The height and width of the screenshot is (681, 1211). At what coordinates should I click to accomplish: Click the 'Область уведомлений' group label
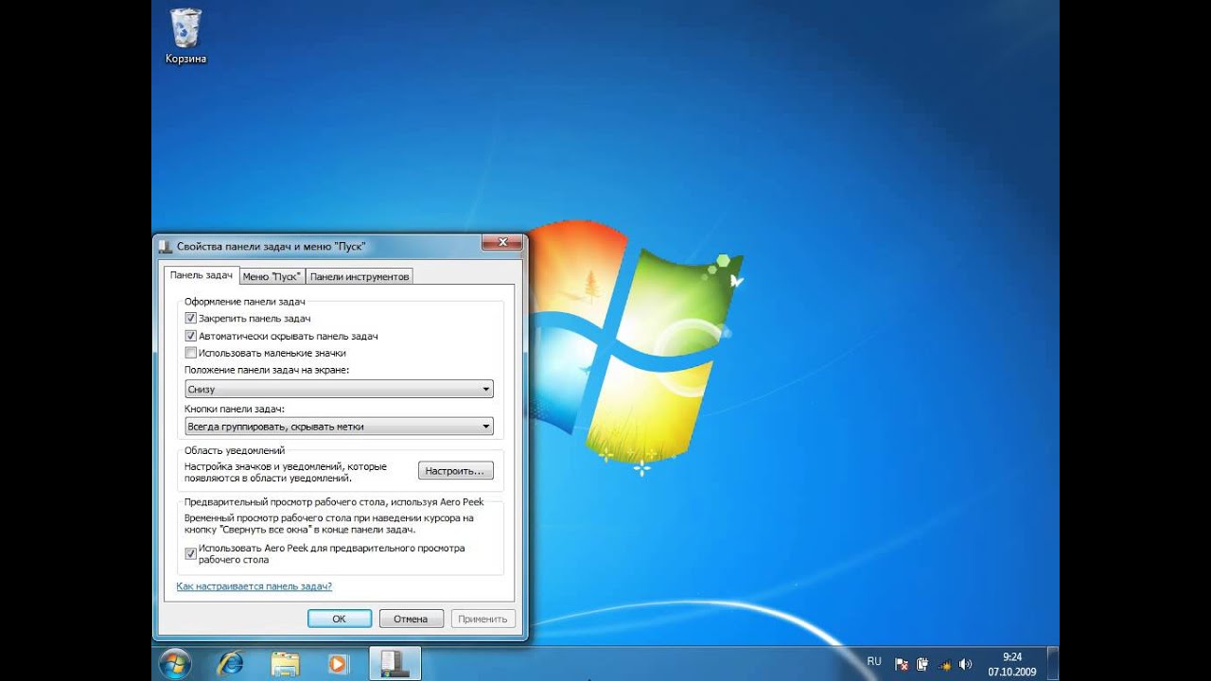pos(235,451)
